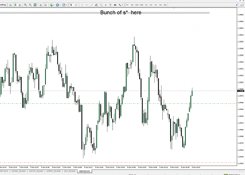The width and height of the screenshot is (245, 175).
Task: Open the DXY_Z0,M30 chart tab
Action: (70, 171)
